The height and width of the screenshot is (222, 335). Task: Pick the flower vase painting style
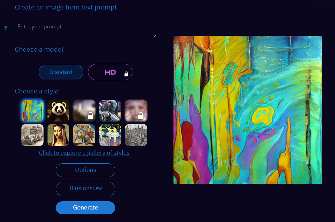click(x=84, y=135)
